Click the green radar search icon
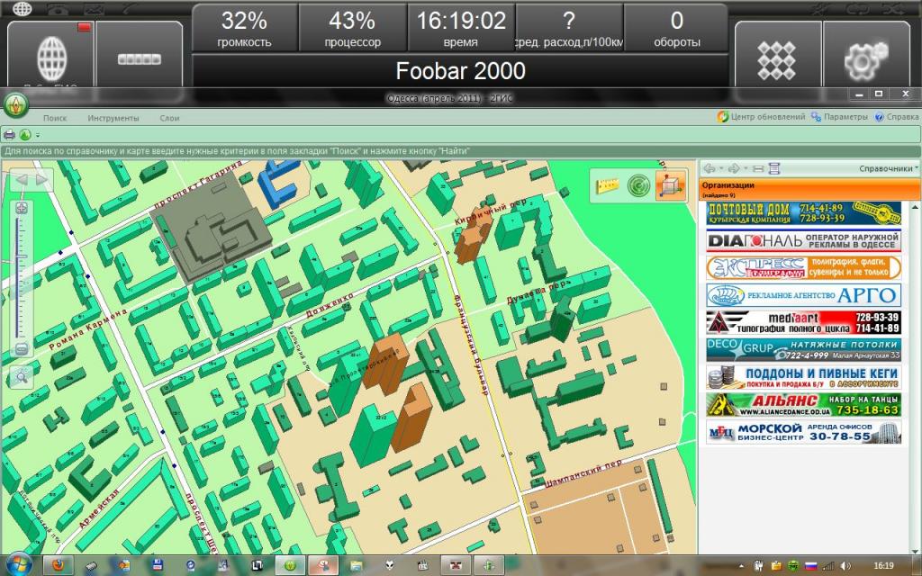The width and height of the screenshot is (922, 576). pyautogui.click(x=637, y=185)
